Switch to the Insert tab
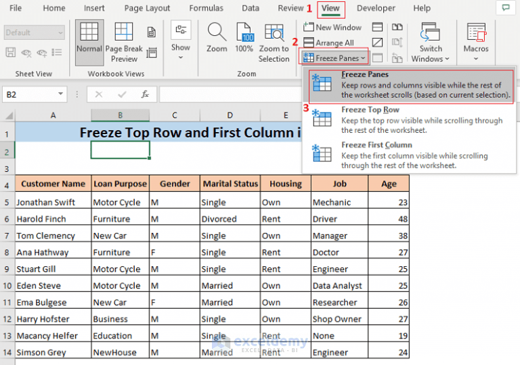The width and height of the screenshot is (520, 365). [x=94, y=8]
